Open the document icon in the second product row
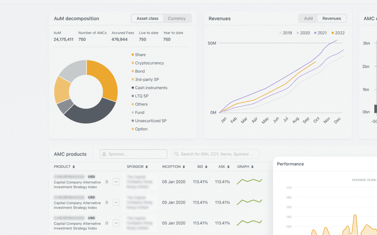The width and height of the screenshot is (377, 235). (x=107, y=203)
